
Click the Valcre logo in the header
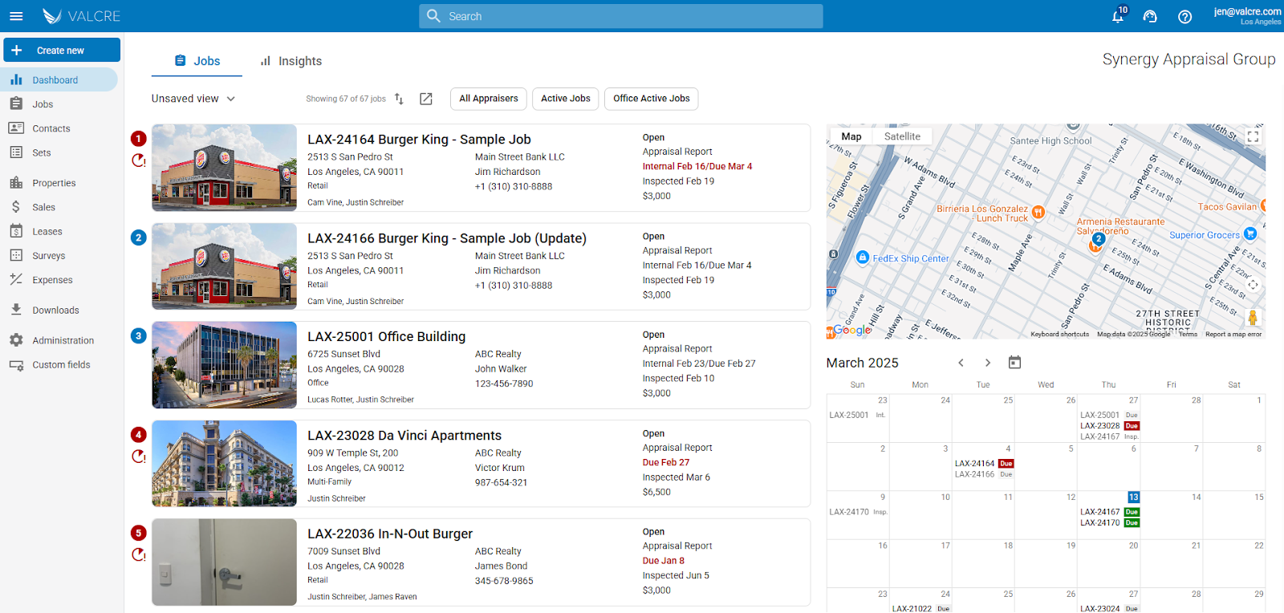tap(81, 16)
